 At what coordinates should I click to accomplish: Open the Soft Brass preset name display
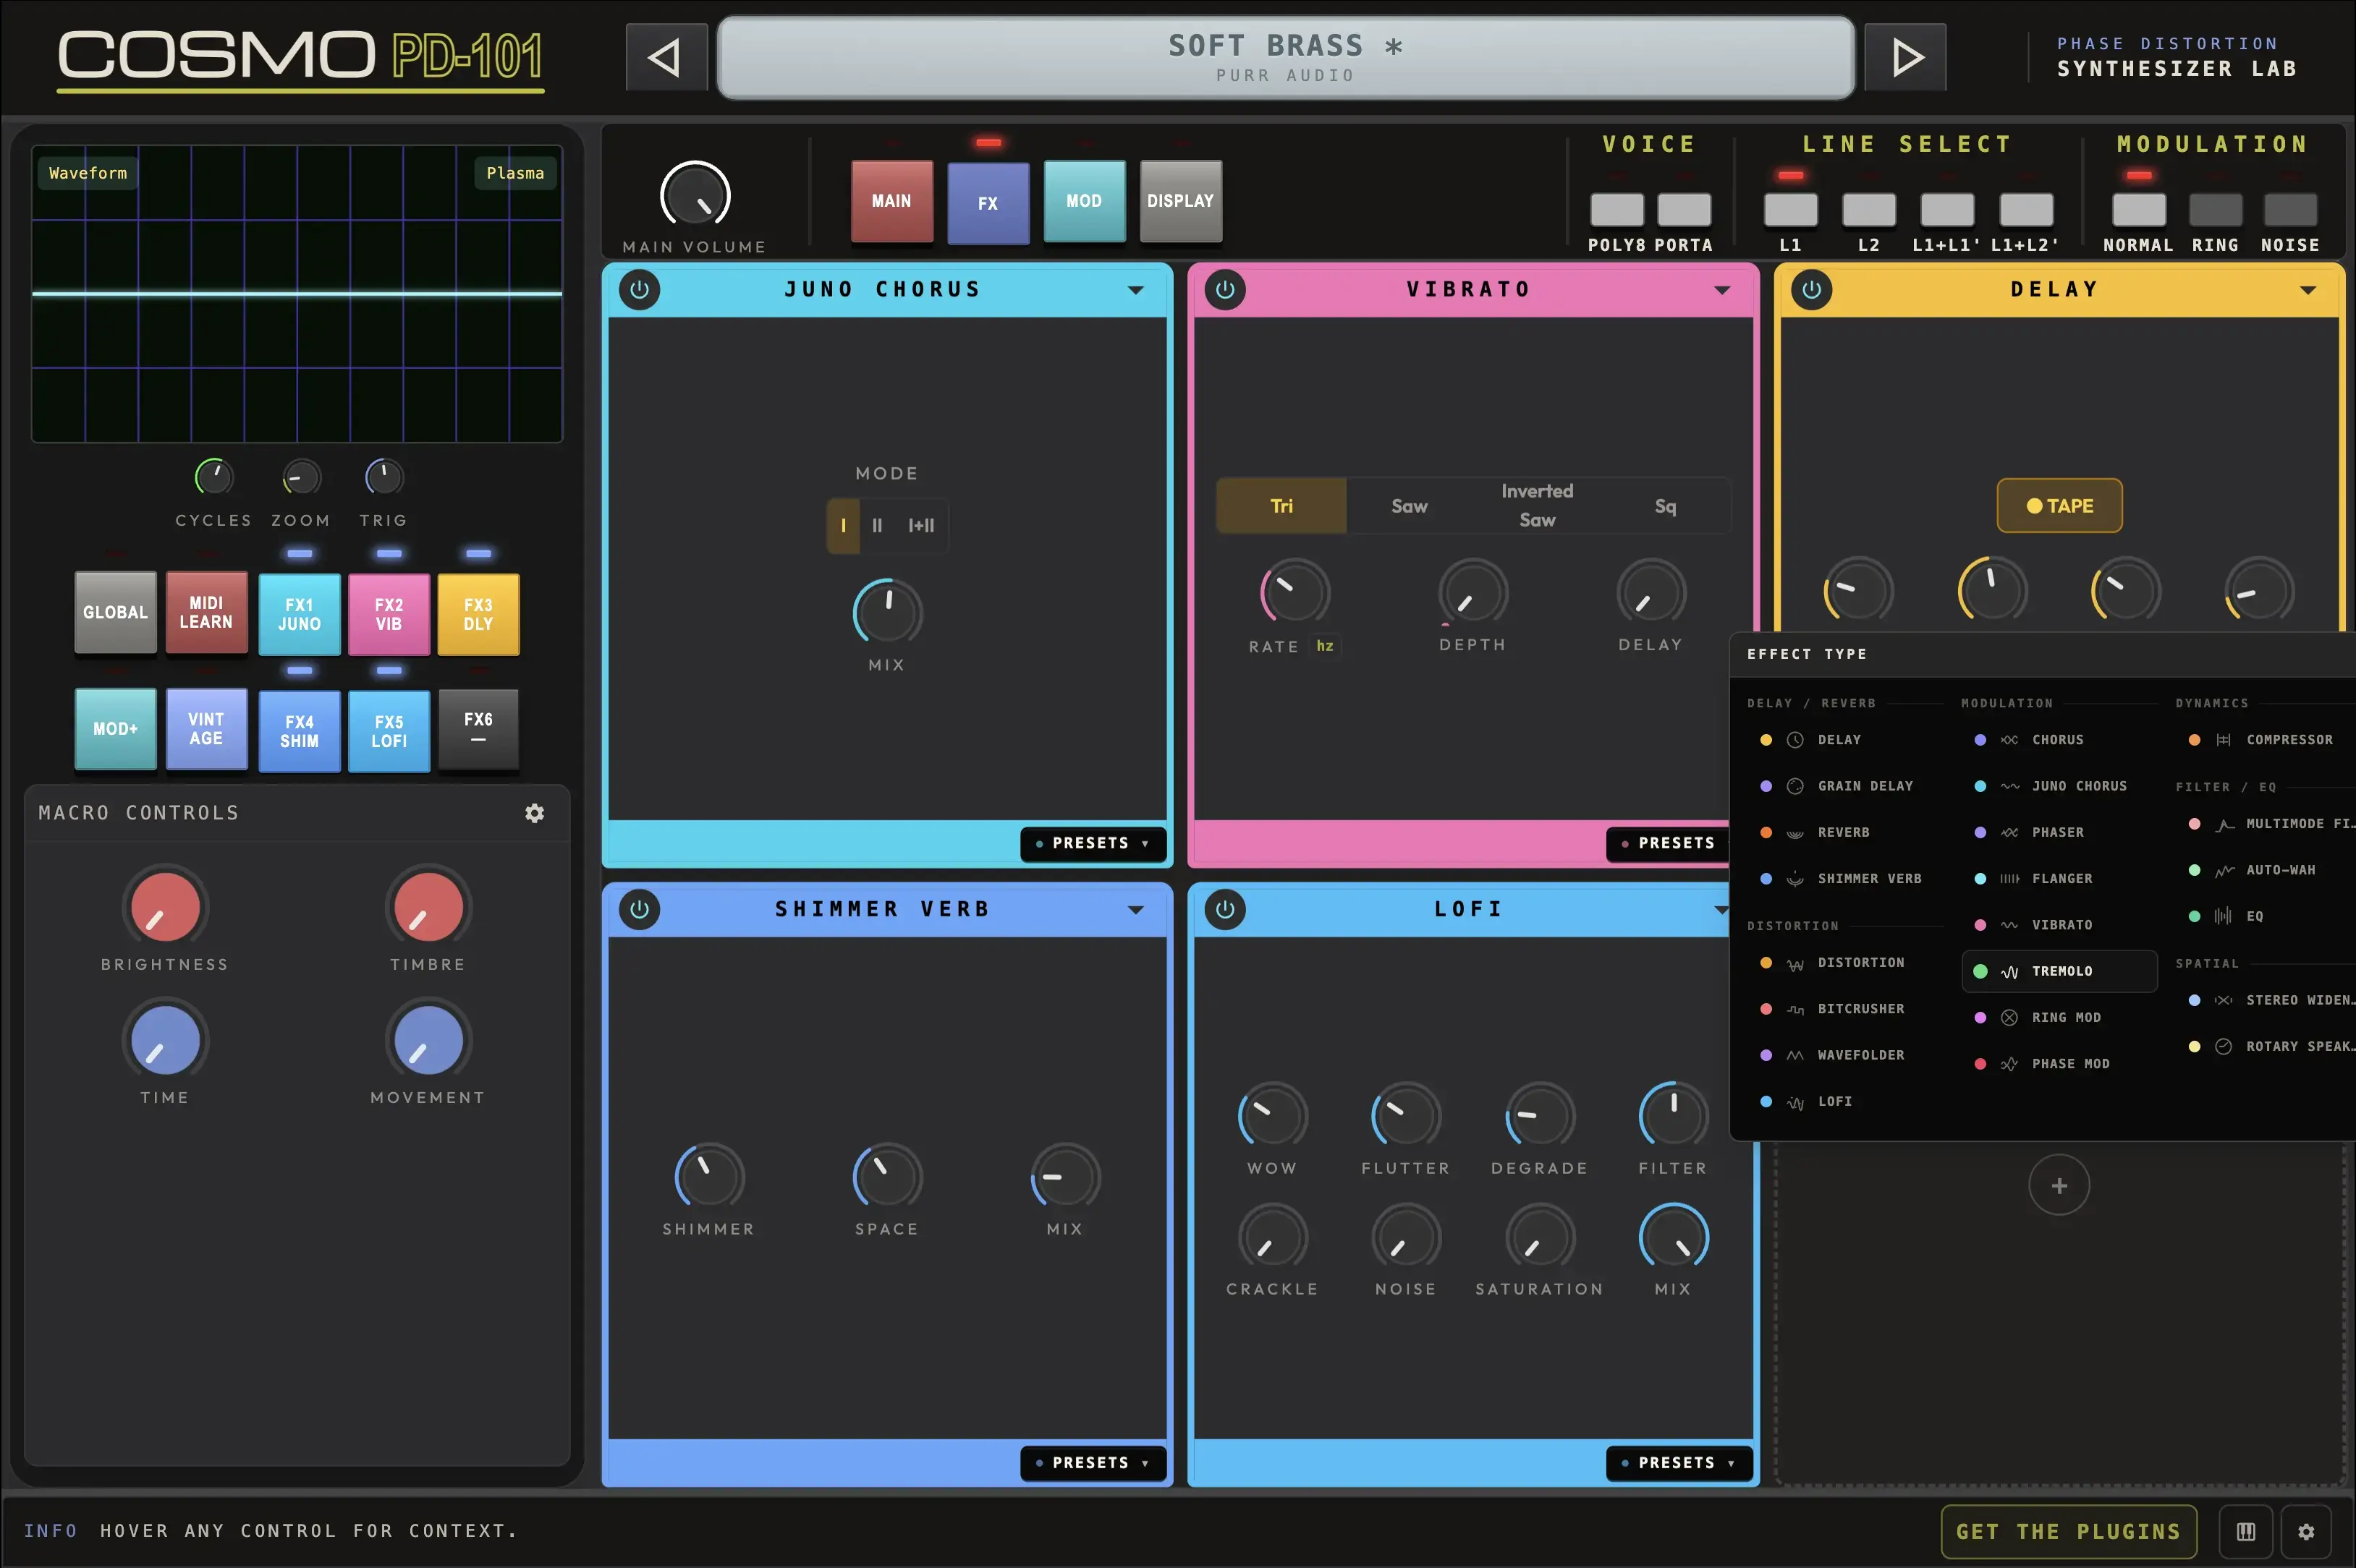click(1286, 57)
